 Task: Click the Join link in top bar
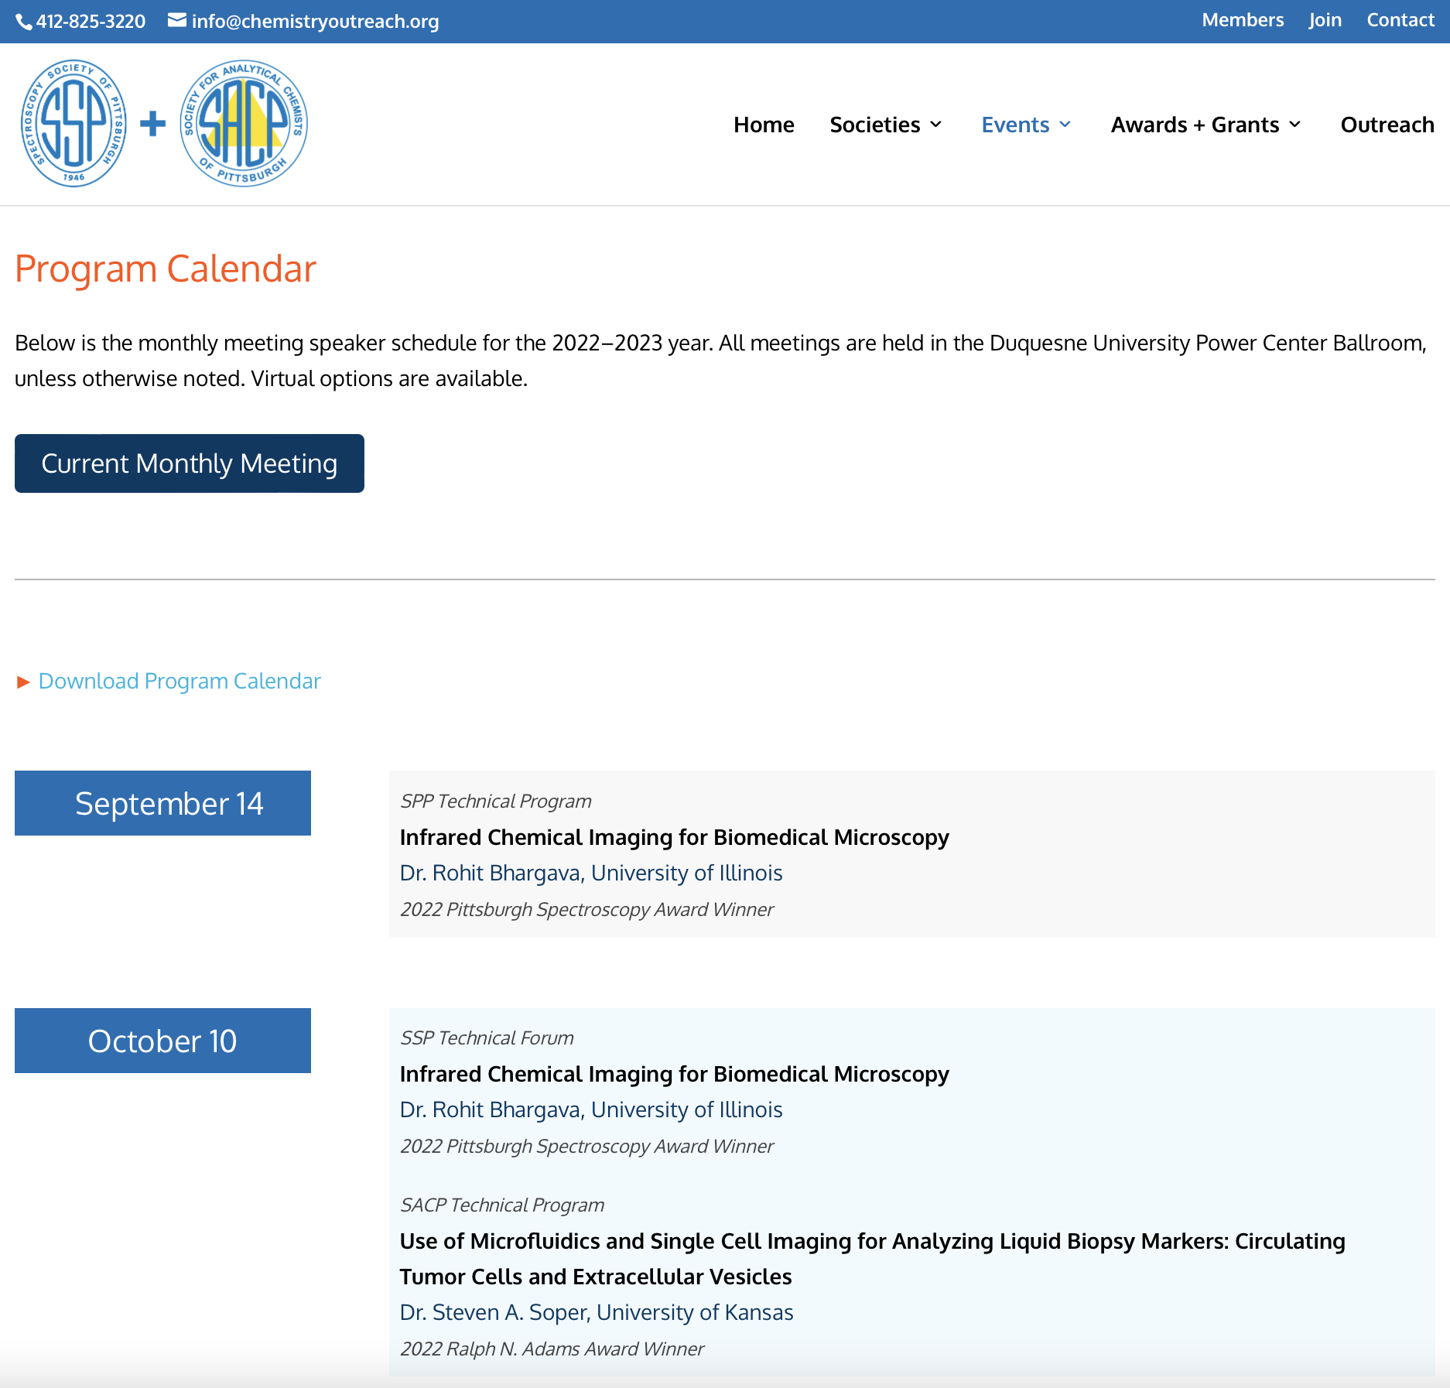tap(1325, 20)
